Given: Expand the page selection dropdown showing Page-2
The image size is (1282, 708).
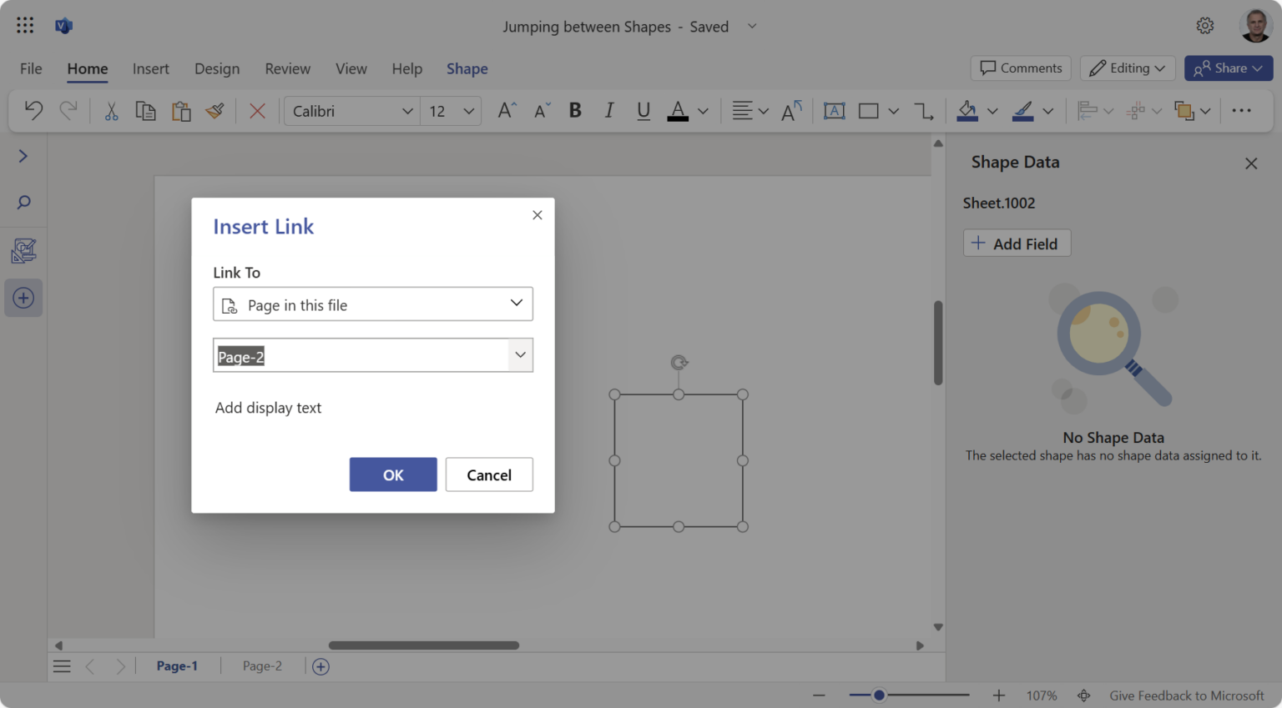Looking at the screenshot, I should 520,354.
